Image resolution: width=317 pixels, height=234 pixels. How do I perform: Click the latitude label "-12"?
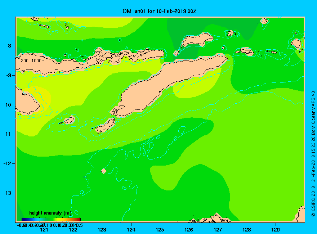coord(7,163)
